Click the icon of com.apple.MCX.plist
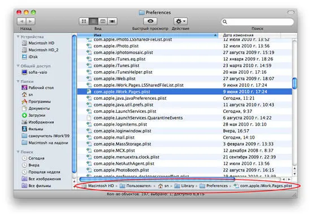This screenshot has height=217, width=311. [x=89, y=150]
